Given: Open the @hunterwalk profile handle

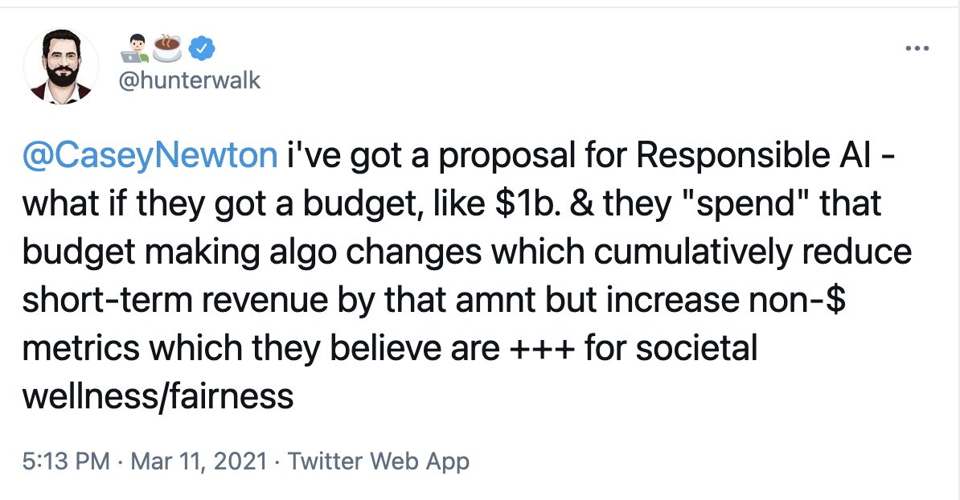Looking at the screenshot, I should point(190,80).
